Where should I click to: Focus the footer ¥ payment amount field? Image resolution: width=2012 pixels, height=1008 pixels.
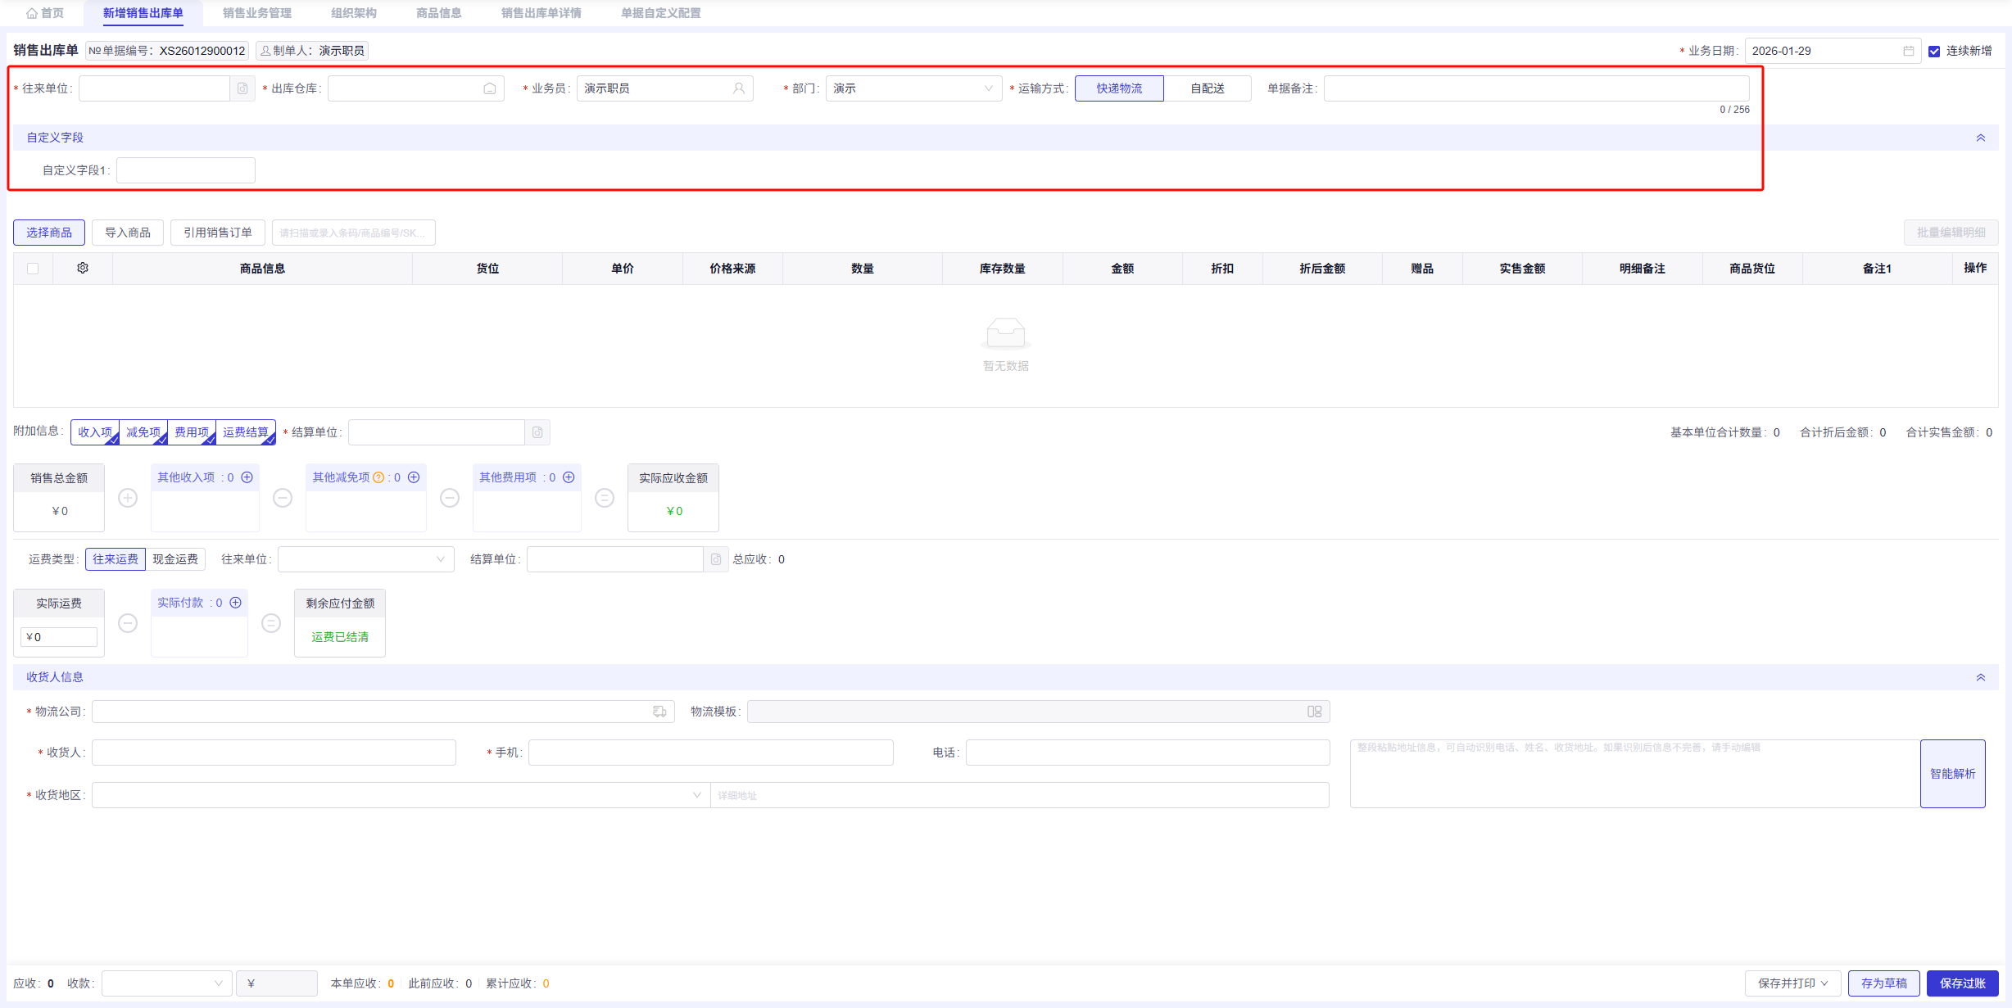277,983
